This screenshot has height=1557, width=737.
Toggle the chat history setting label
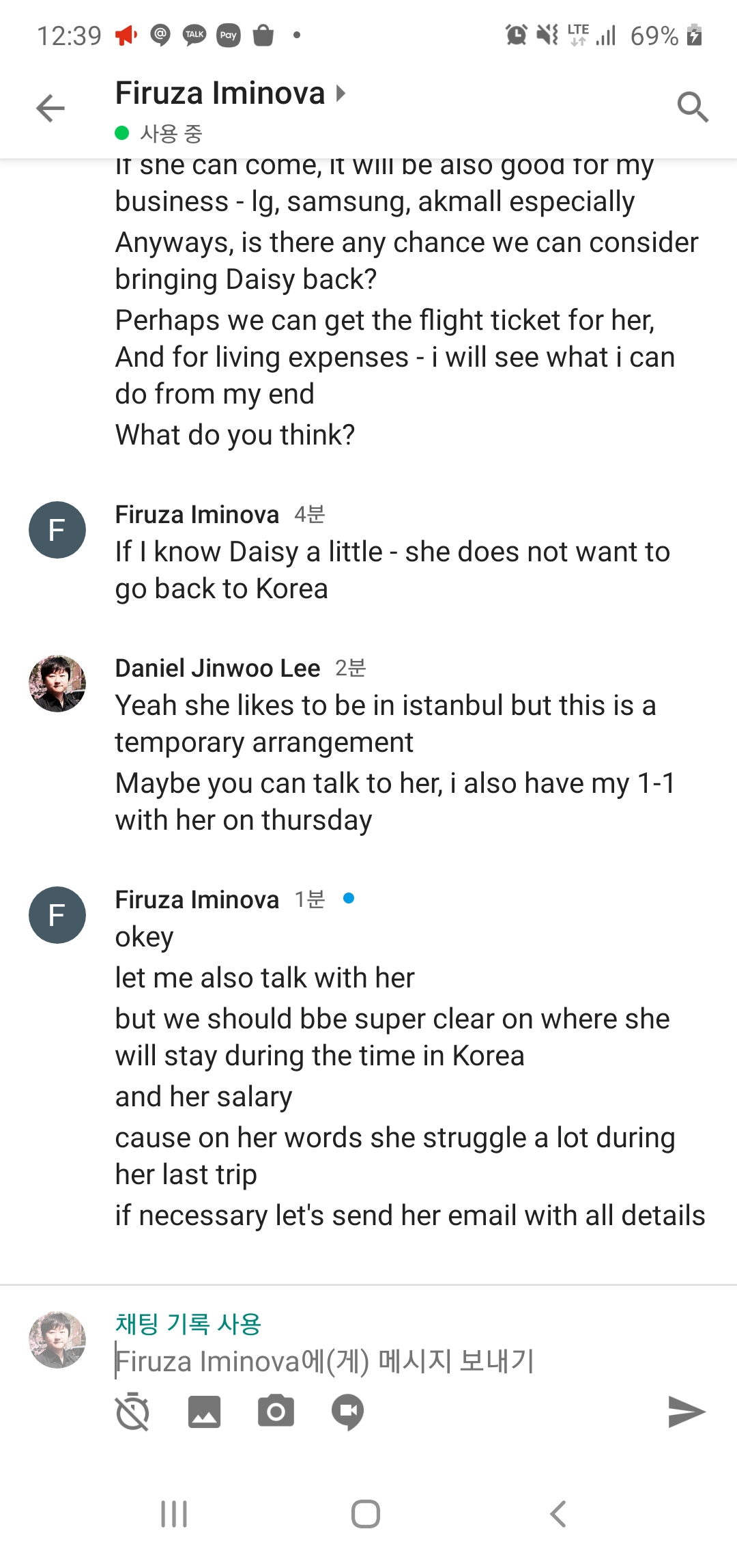point(188,1324)
